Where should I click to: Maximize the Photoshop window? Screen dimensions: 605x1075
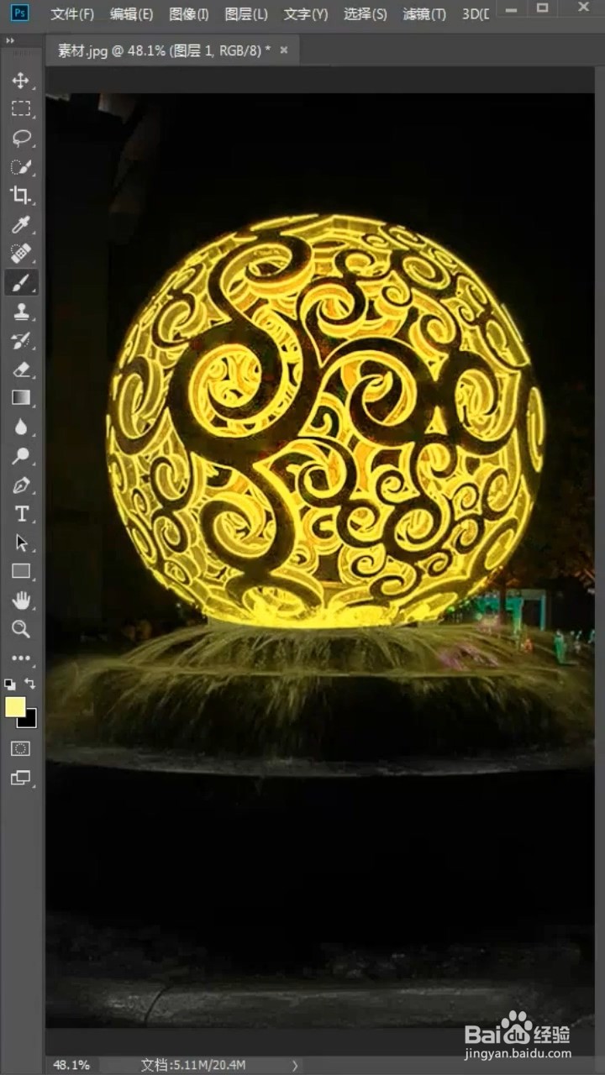pos(542,8)
